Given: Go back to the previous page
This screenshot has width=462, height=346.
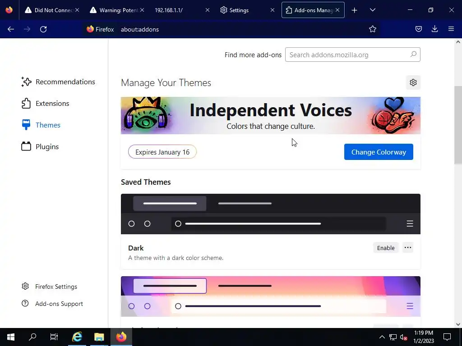Looking at the screenshot, I should tap(11, 29).
